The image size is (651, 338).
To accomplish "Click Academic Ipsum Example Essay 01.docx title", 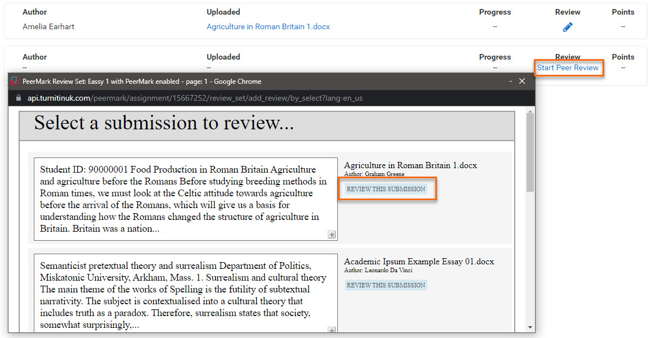I will coord(419,262).
